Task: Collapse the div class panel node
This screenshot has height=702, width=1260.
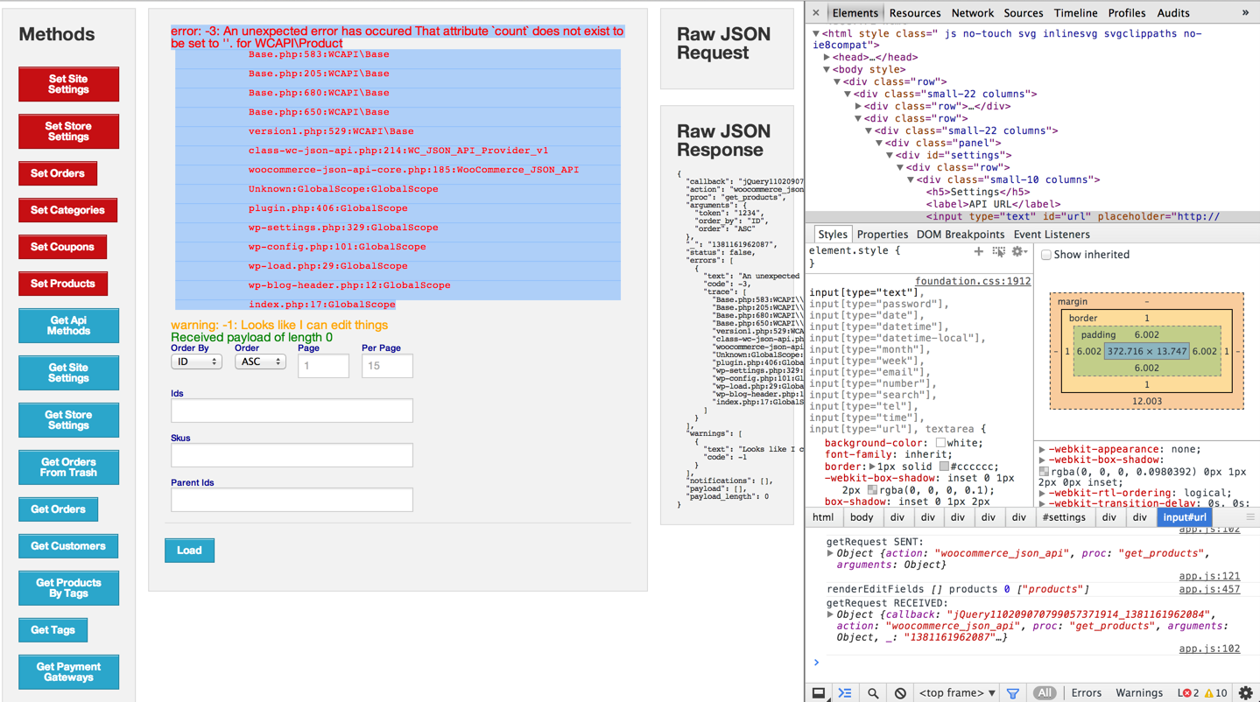Action: (x=879, y=143)
